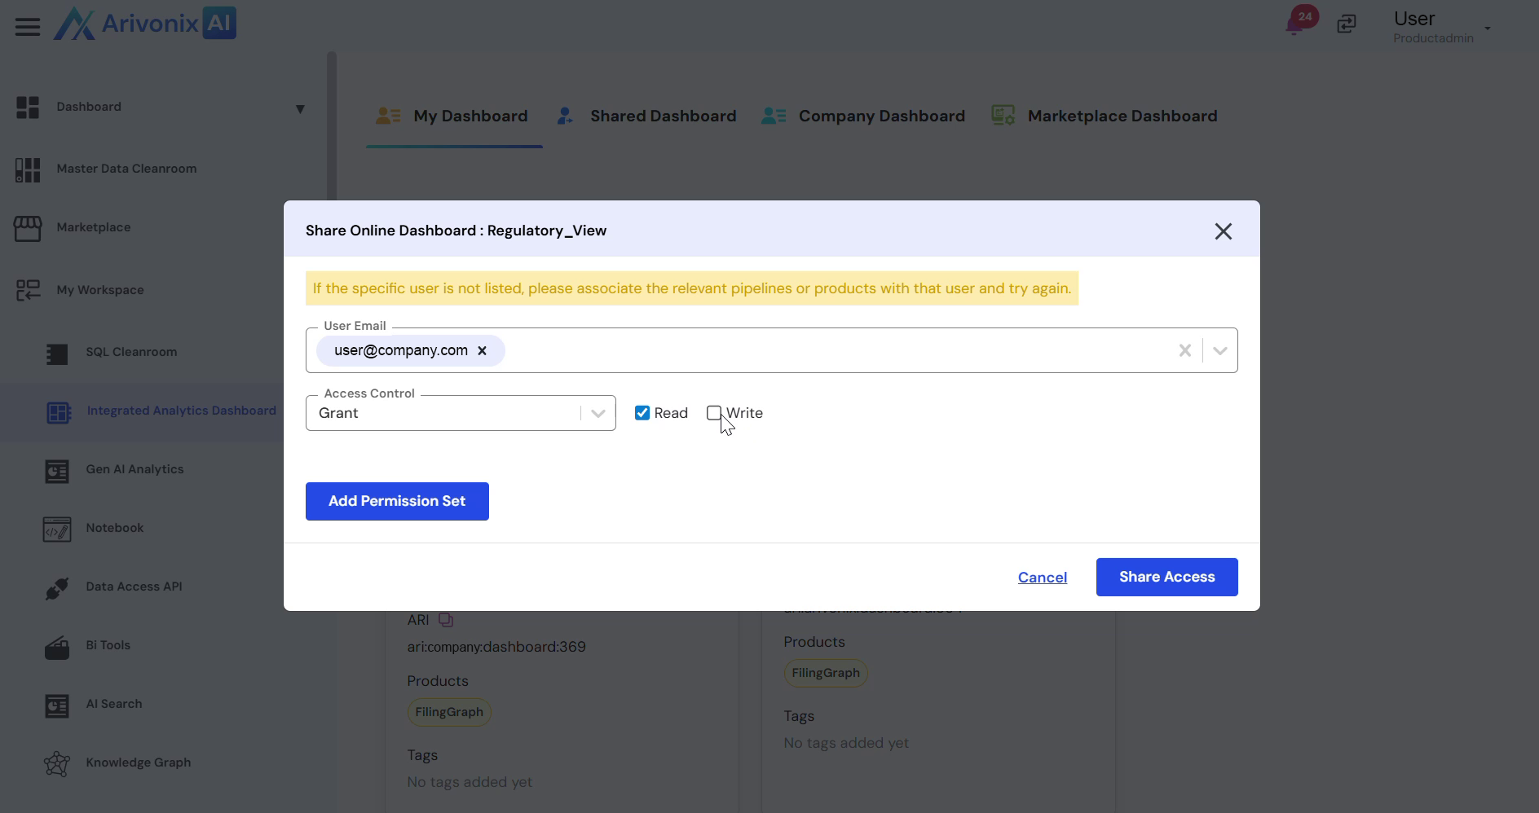Click the notifications bell icon
The image size is (1539, 813).
tap(1294, 25)
